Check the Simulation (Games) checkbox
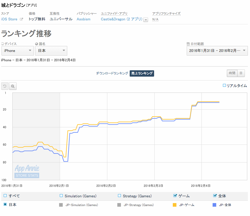Image resolution: width=250 pixels, height=216 pixels. point(61,196)
